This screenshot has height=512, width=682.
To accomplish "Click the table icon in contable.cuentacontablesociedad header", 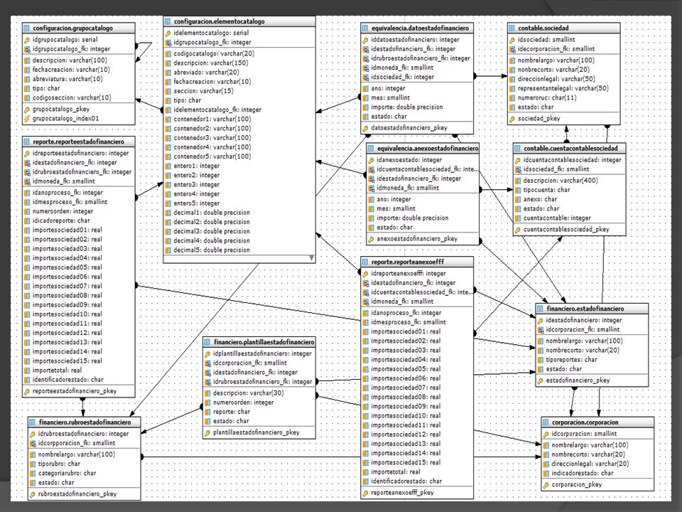I will pyautogui.click(x=517, y=149).
